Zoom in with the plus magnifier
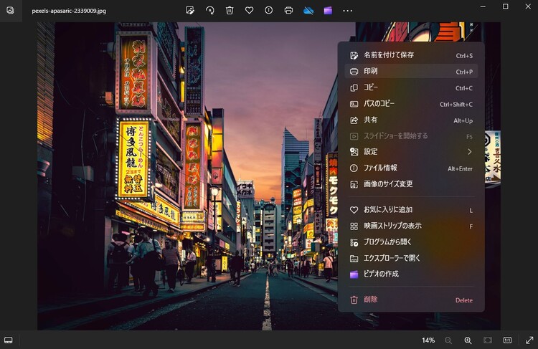The height and width of the screenshot is (349, 538). (x=468, y=340)
